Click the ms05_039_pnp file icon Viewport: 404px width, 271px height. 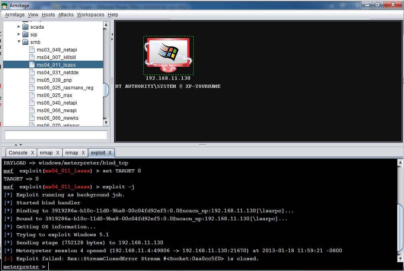click(32, 80)
